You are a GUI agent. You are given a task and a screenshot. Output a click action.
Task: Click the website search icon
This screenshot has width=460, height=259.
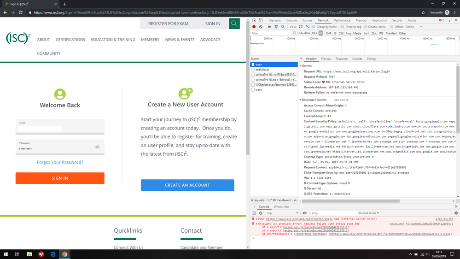(234, 24)
